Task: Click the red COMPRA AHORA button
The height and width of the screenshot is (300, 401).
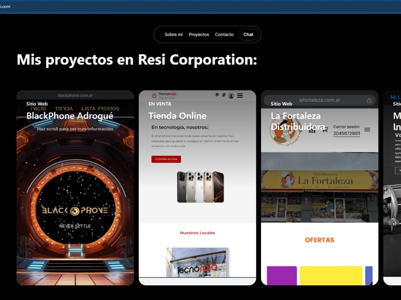Action: [166, 159]
